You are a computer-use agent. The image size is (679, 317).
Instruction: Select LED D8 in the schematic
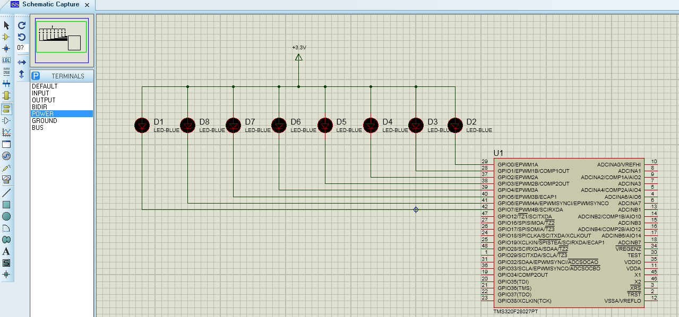188,125
